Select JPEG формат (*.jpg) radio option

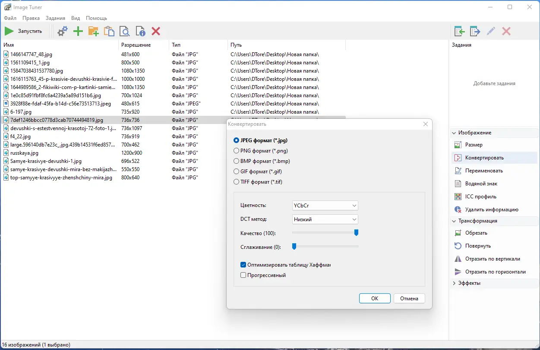[260, 140]
